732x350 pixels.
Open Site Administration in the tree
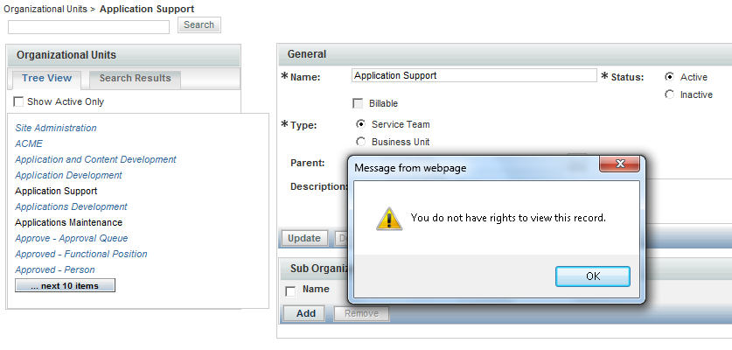coord(56,128)
